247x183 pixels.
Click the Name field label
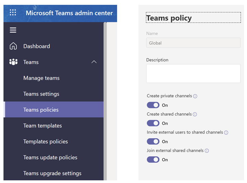click(x=152, y=33)
